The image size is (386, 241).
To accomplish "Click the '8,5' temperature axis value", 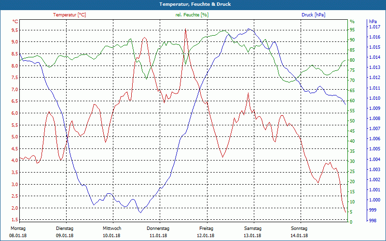I will pyautogui.click(x=15, y=54).
